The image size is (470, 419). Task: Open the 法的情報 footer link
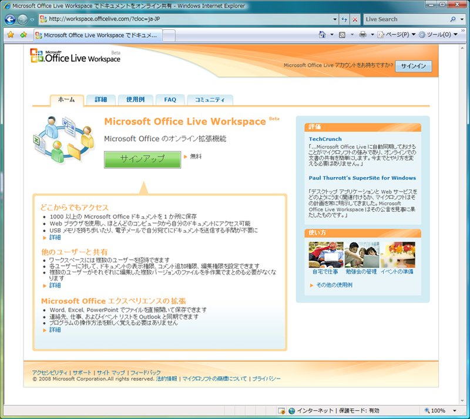[166, 379]
